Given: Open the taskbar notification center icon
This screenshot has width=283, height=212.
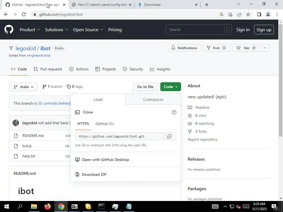Looking at the screenshot, I should point(274,206).
